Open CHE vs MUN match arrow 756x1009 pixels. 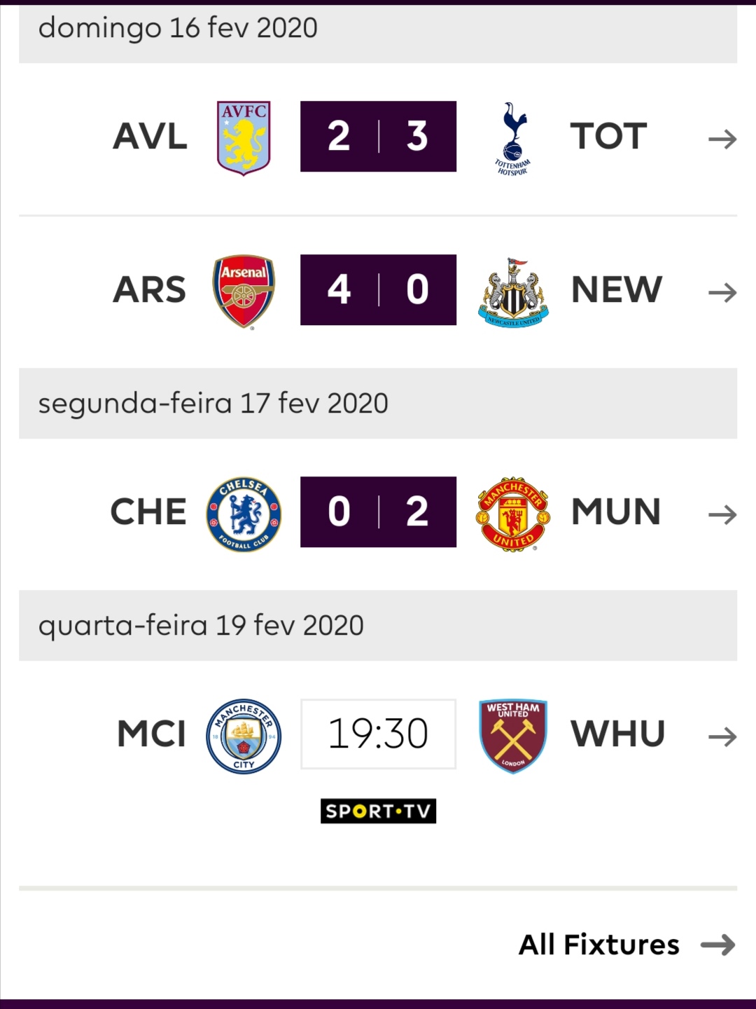(722, 515)
